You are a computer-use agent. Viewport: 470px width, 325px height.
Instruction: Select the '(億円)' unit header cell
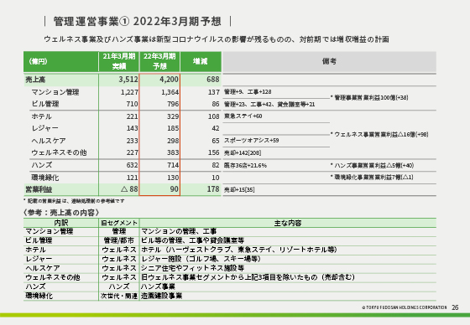[60, 62]
